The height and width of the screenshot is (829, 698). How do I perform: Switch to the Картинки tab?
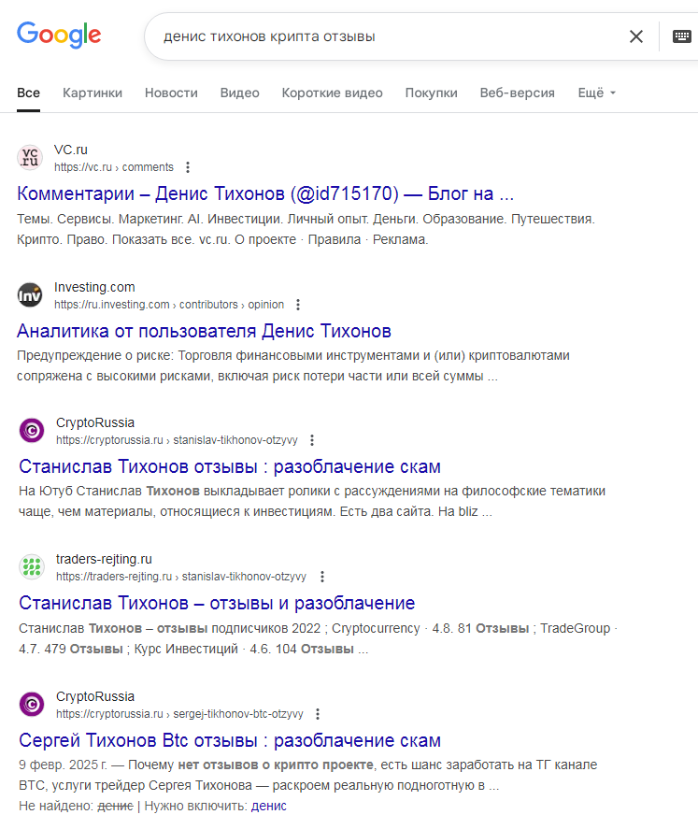[x=93, y=93]
